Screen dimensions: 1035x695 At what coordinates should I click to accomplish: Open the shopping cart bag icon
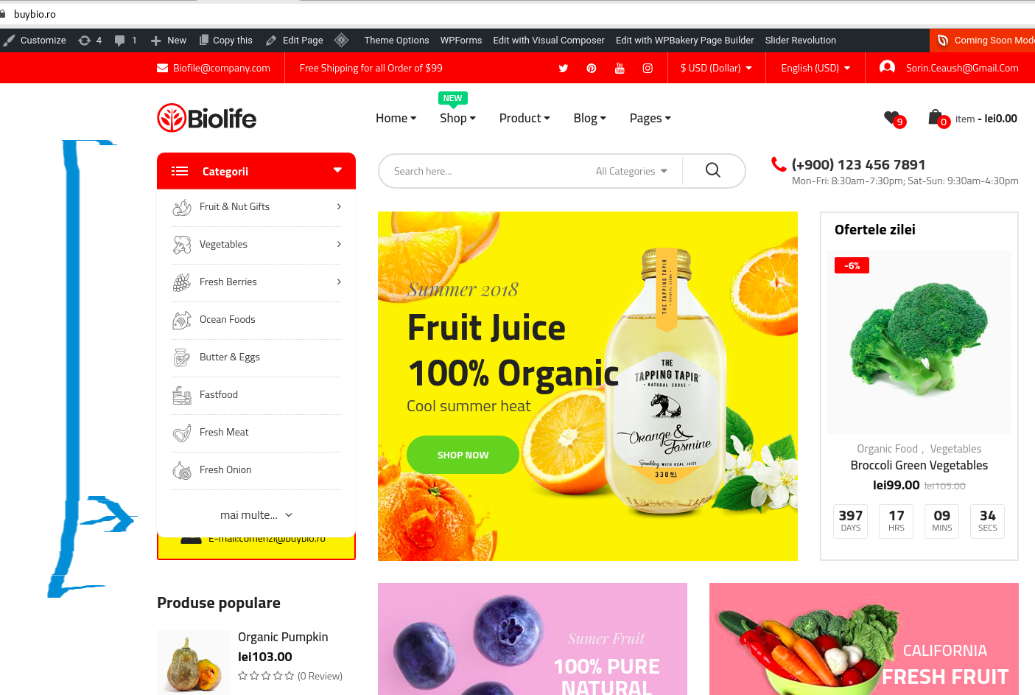pos(936,116)
